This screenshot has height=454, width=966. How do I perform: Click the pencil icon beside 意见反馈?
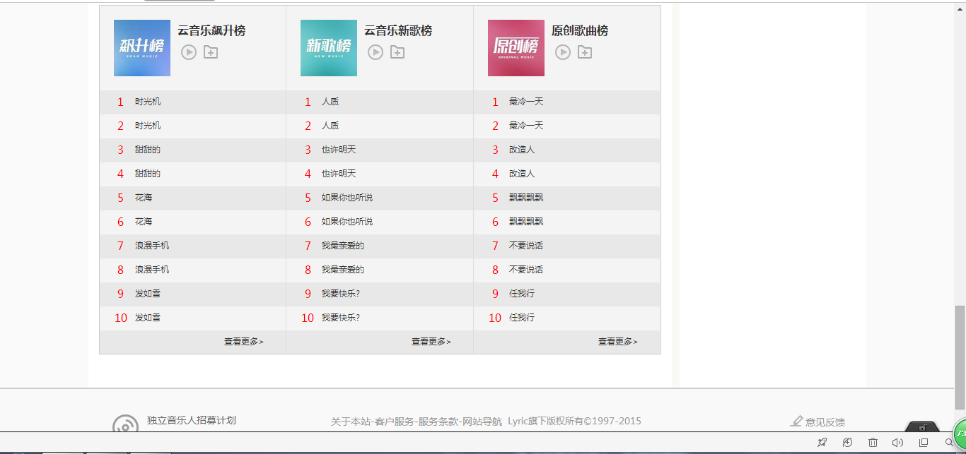click(x=796, y=422)
